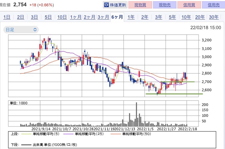Screen dimensions: 225x149
Task: Select the 2日 period tab
Action: [20, 17]
